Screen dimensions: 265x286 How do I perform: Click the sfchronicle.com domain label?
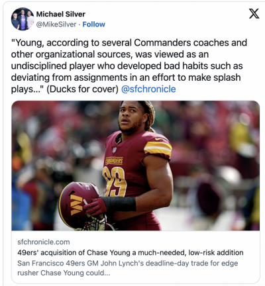[44, 242]
